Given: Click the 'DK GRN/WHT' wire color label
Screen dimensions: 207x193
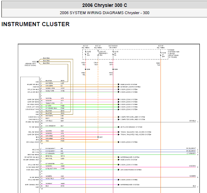Looking at the screenshot, I should (x=50, y=126).
